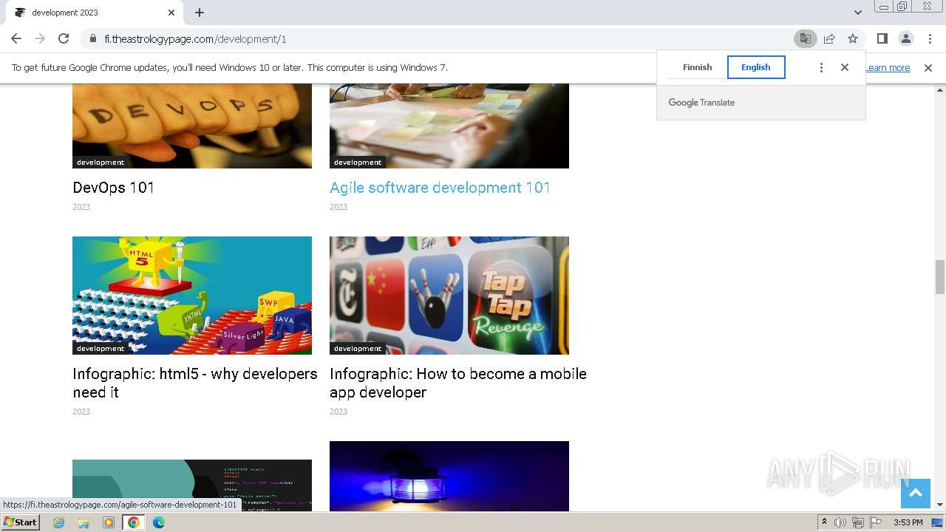The height and width of the screenshot is (532, 946).
Task: Dismiss the Chrome update notification bar
Action: (928, 68)
